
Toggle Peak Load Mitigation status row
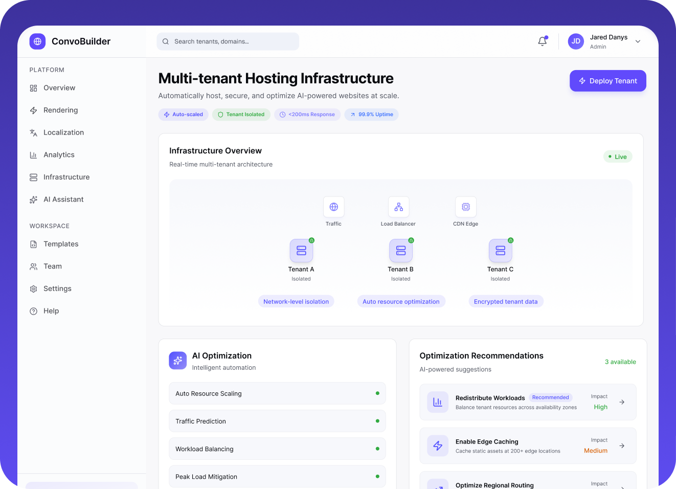[x=277, y=476]
